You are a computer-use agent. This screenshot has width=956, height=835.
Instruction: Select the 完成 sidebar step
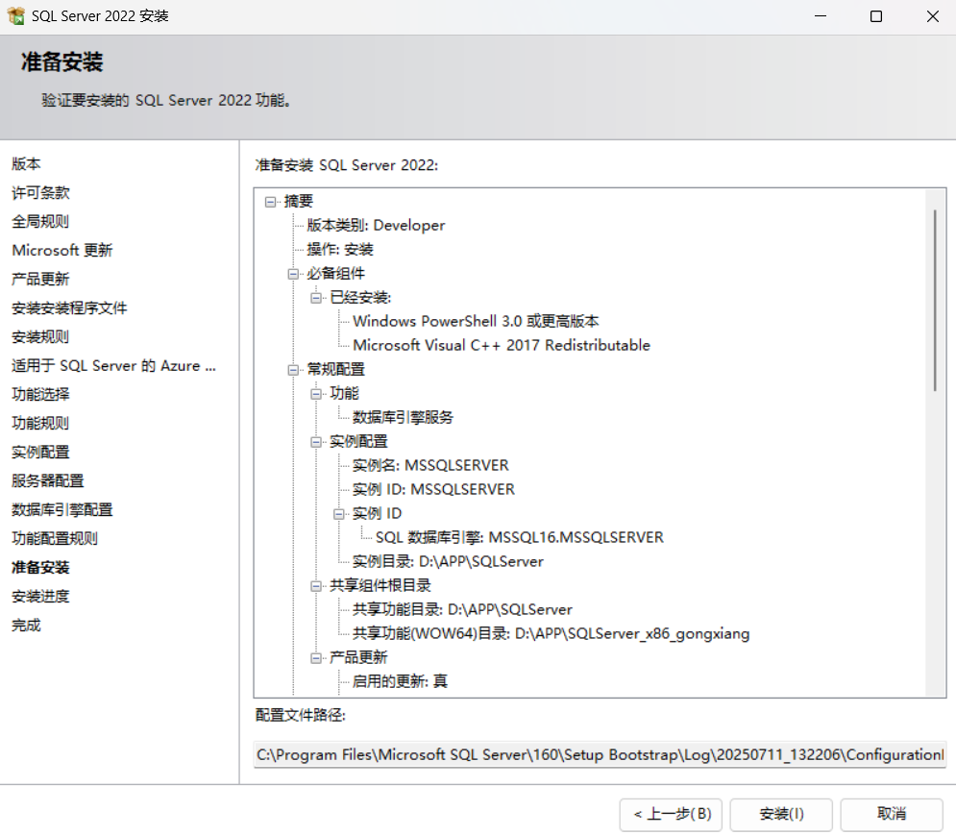click(26, 625)
